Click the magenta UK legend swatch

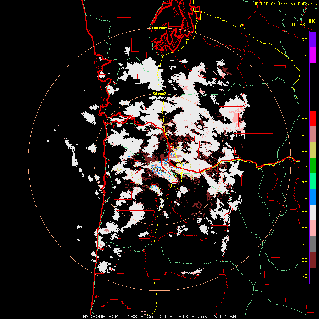tap(313, 56)
